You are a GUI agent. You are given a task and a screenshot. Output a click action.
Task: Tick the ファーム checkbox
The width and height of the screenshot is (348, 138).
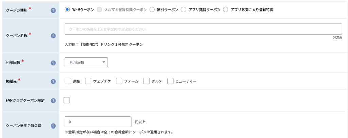pos(119,81)
